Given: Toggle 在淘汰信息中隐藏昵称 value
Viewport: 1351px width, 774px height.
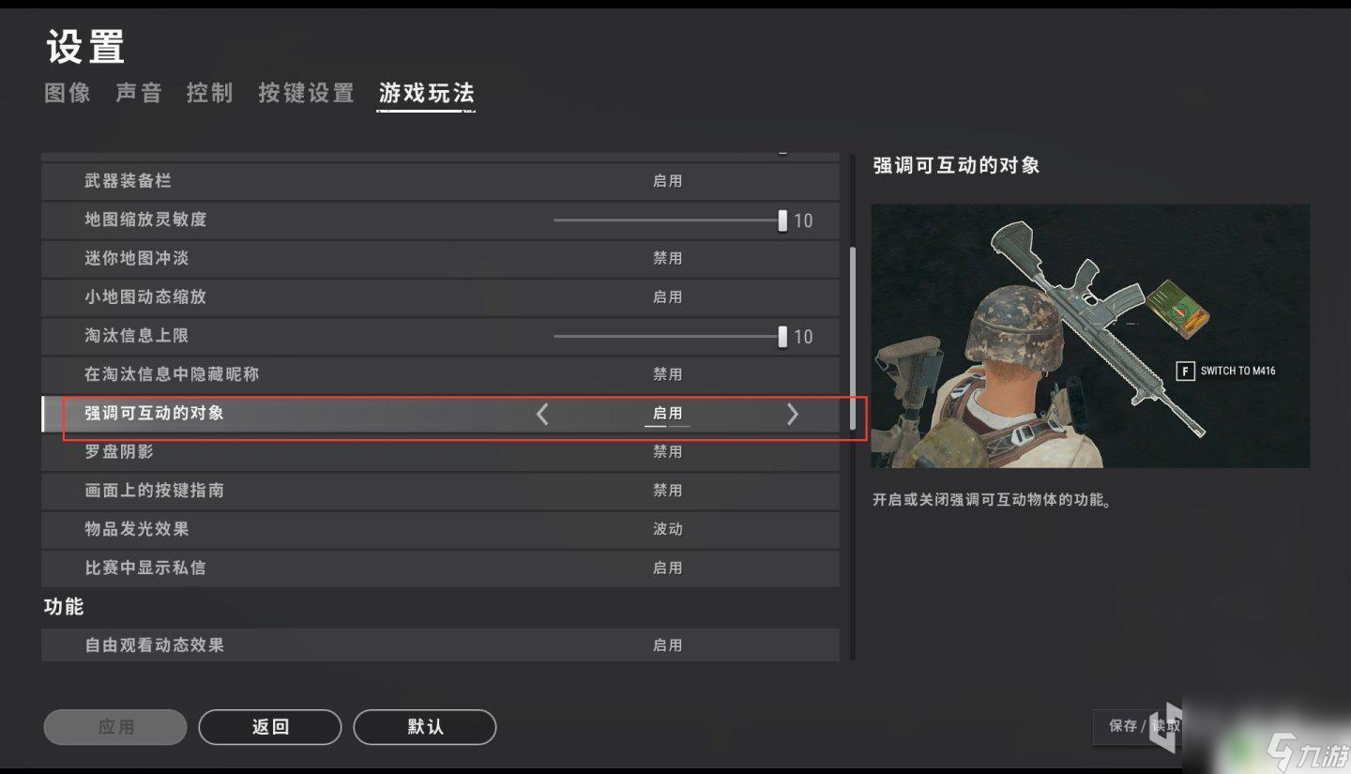Looking at the screenshot, I should click(667, 374).
